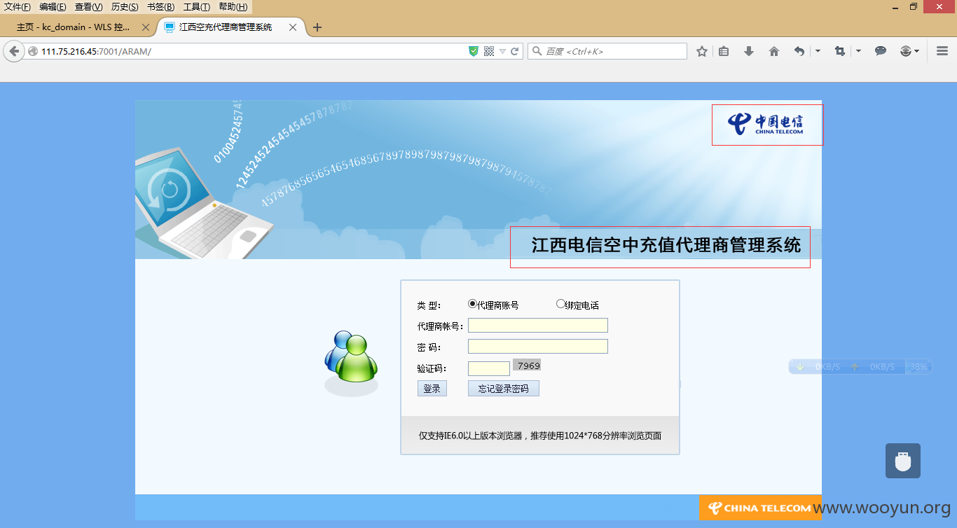Open the 编辑(E) menu
Screen dimensions: 957x528
[53, 7]
